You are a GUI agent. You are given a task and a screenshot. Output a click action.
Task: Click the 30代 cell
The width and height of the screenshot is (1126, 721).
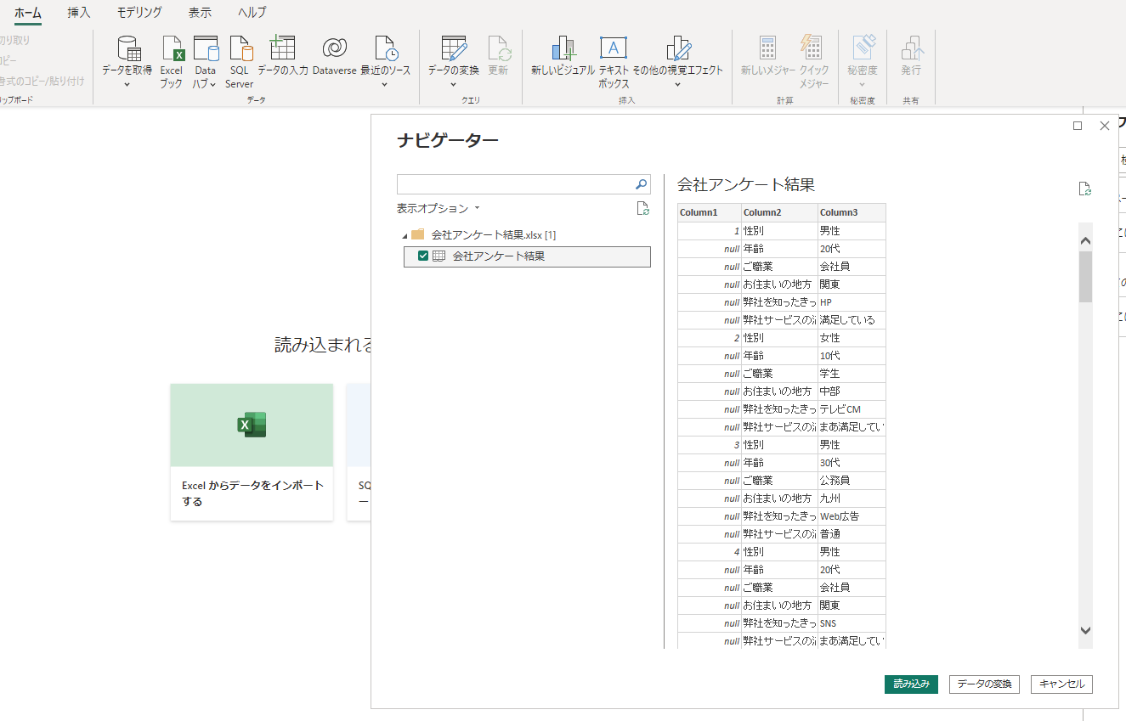tap(852, 463)
